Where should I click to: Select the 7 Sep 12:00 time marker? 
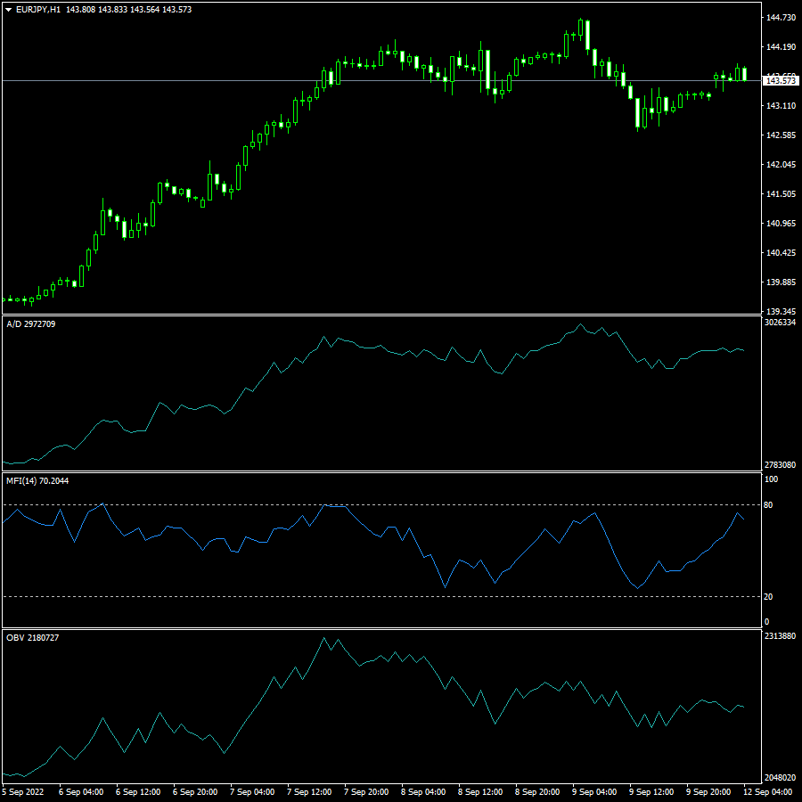click(309, 791)
